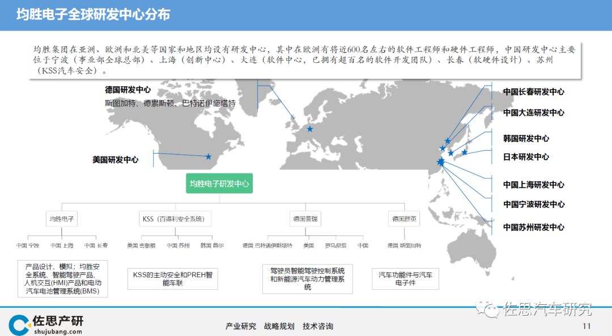Screen dimensions: 612x336
Task: Click the intro paragraph starting 均胜集团在亚洲
Action: point(304,60)
